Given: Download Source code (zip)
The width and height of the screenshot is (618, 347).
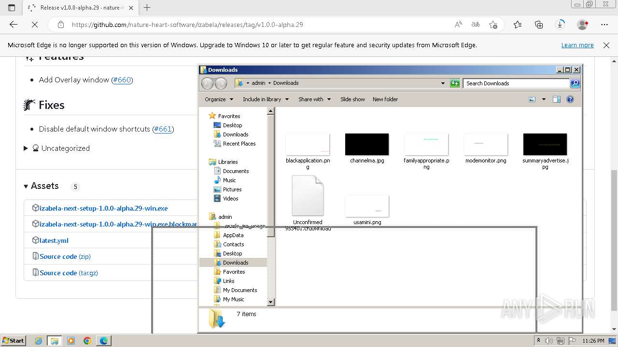Looking at the screenshot, I should click(x=65, y=256).
